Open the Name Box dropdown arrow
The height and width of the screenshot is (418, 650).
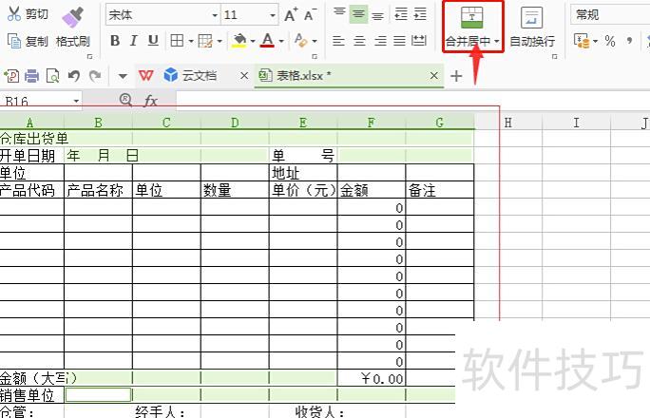point(76,101)
